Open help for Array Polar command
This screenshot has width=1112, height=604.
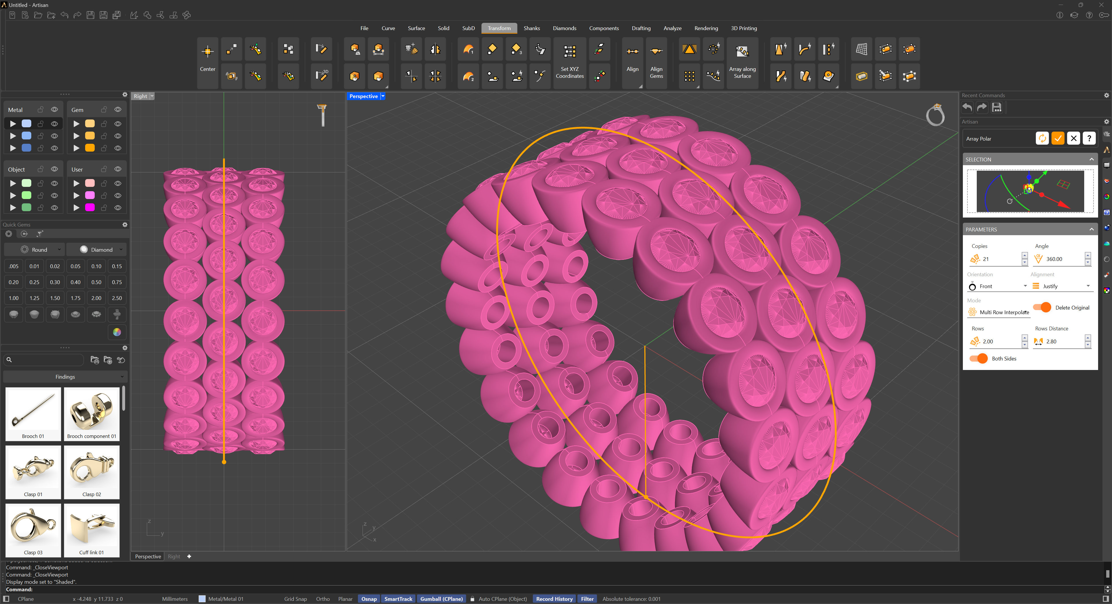pyautogui.click(x=1089, y=138)
